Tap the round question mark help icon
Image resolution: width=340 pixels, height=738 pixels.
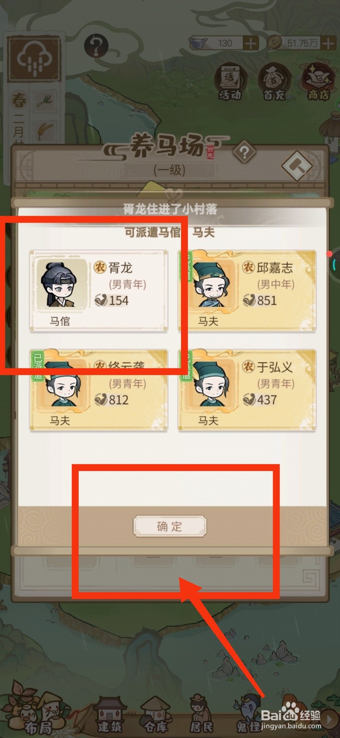coord(96,46)
